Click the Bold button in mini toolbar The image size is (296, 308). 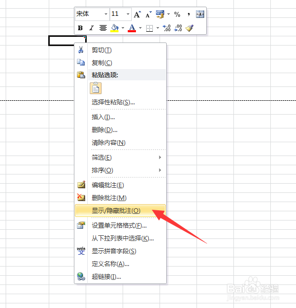click(80, 28)
